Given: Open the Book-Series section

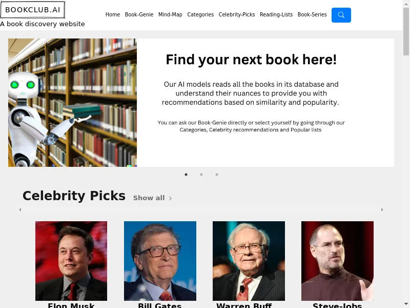Looking at the screenshot, I should (312, 15).
